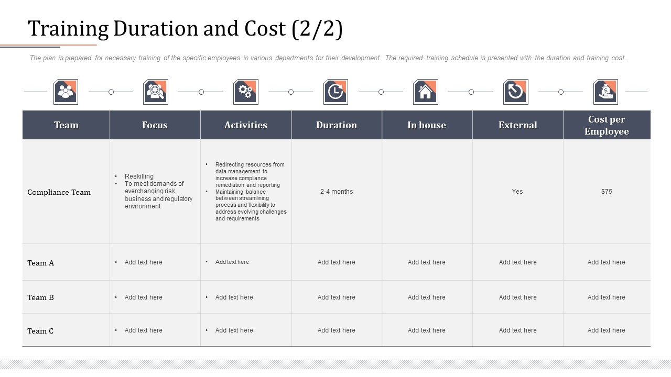This screenshot has width=671, height=377.
Task: Select Team C In house Add text here
Action: click(427, 330)
